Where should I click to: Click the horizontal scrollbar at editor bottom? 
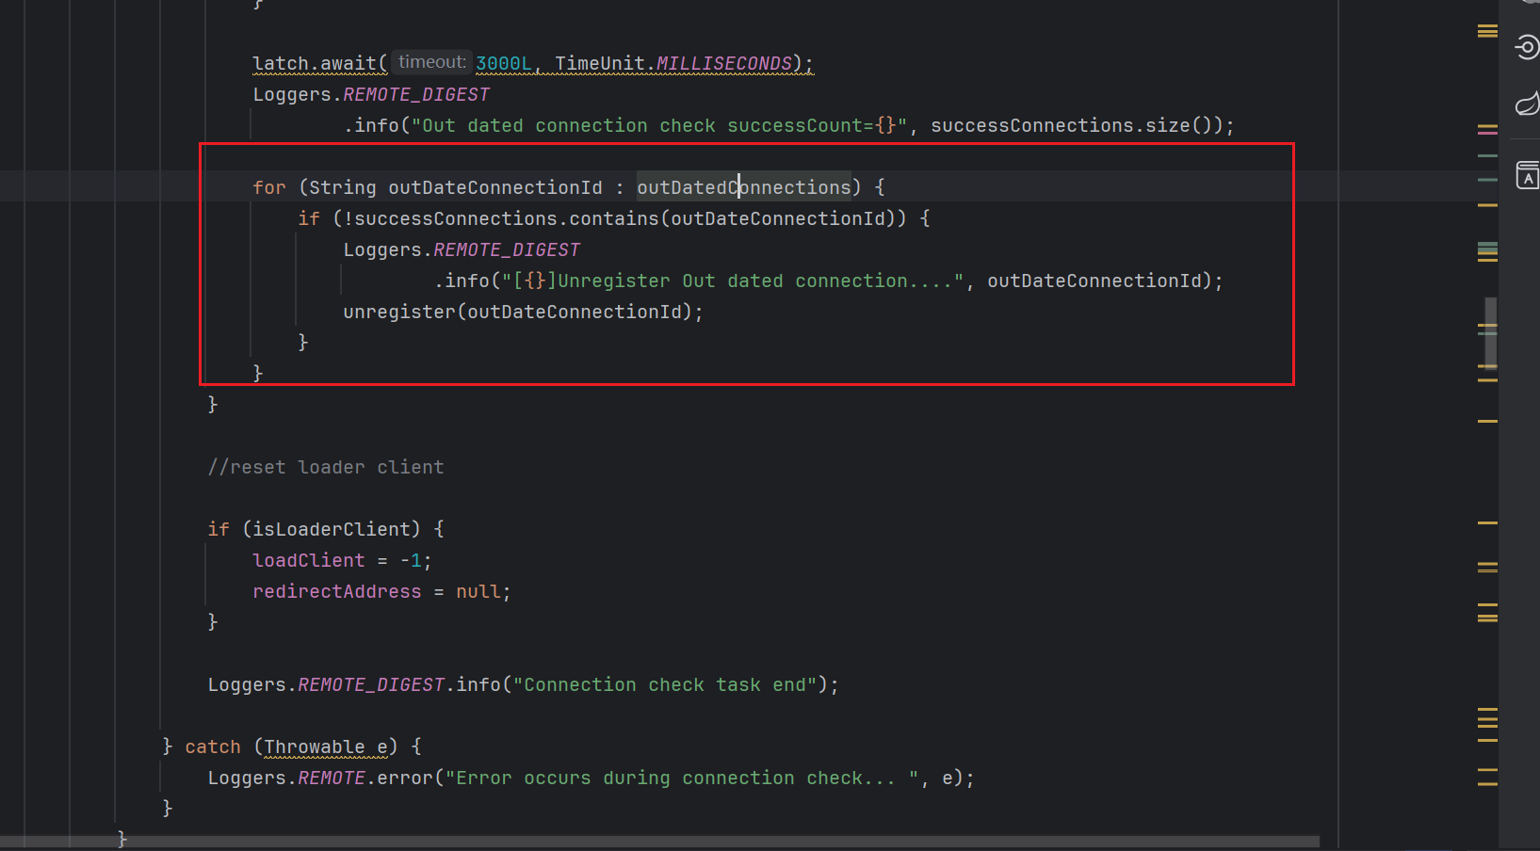(659, 841)
